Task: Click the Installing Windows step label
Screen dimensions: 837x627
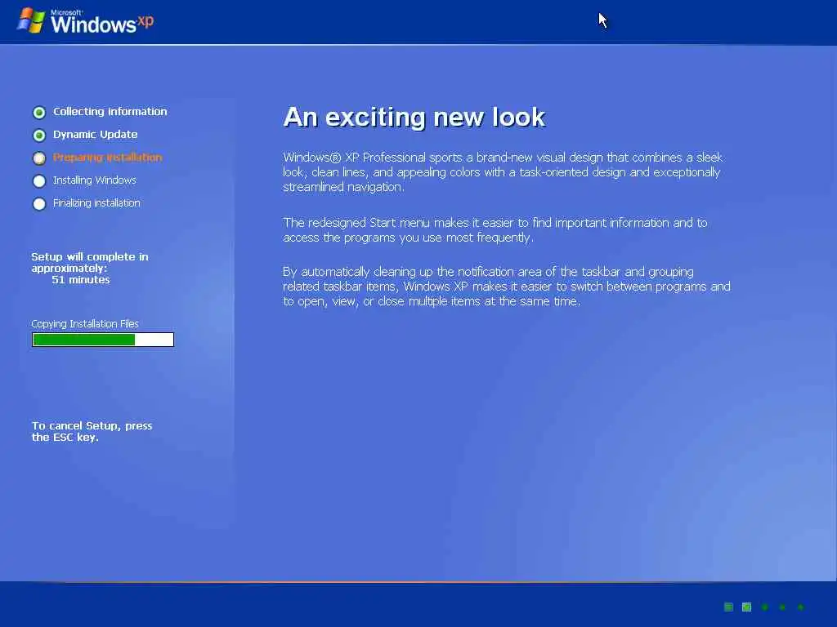Action: 95,180
